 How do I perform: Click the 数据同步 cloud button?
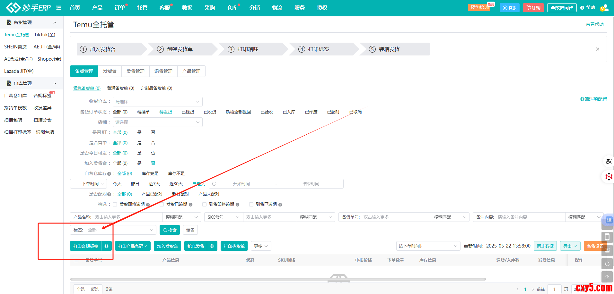pyautogui.click(x=562, y=8)
